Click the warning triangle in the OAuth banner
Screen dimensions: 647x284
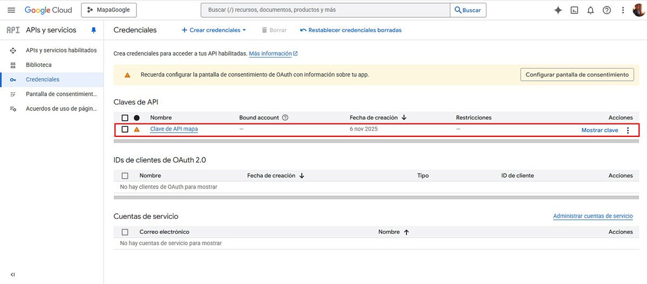[127, 75]
